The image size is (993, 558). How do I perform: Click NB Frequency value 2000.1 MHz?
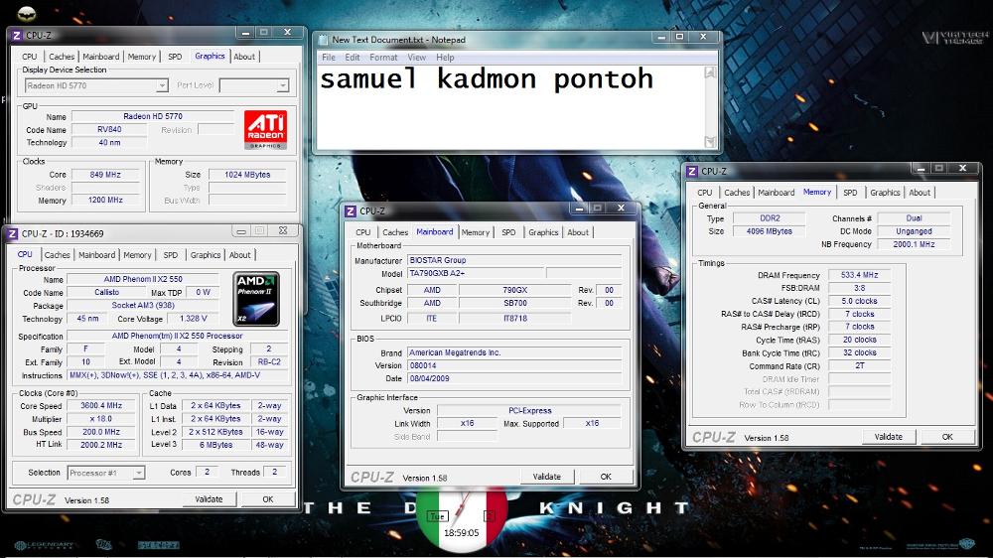[x=914, y=244]
